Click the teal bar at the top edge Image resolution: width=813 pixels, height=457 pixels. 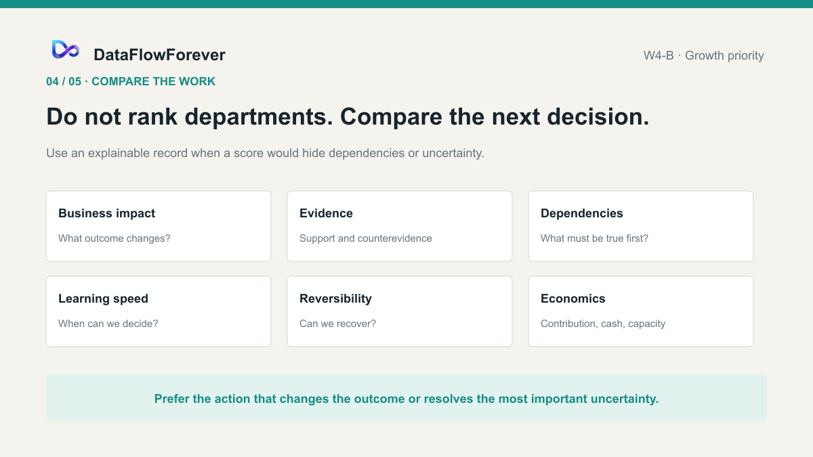coord(406,4)
